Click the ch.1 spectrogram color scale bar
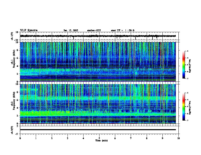The image size is (201, 155). 183,65
